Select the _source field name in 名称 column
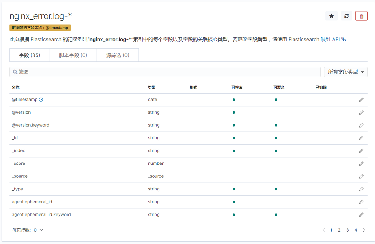Image resolution: width=375 pixels, height=244 pixels. (x=20, y=176)
